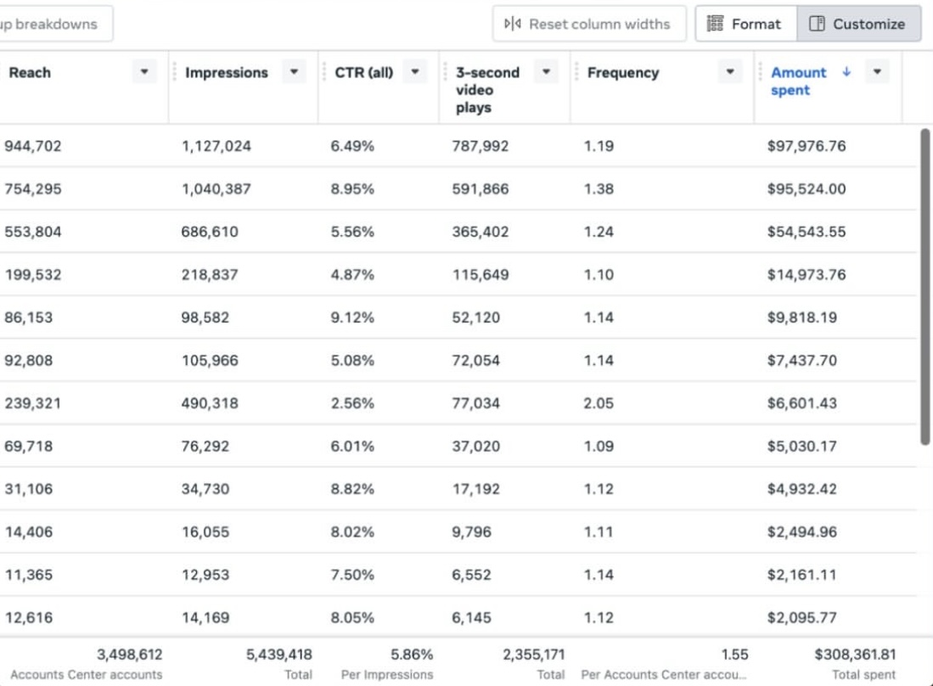Click the Amount spent sort arrow

(x=846, y=72)
